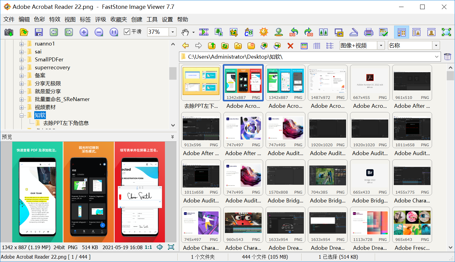Go up one folder level icon

point(212,46)
